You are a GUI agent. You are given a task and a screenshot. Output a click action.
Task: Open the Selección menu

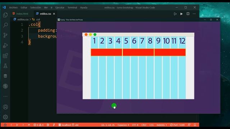(36, 8)
